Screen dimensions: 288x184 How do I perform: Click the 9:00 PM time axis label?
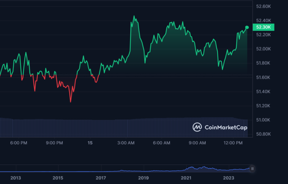click(54, 143)
